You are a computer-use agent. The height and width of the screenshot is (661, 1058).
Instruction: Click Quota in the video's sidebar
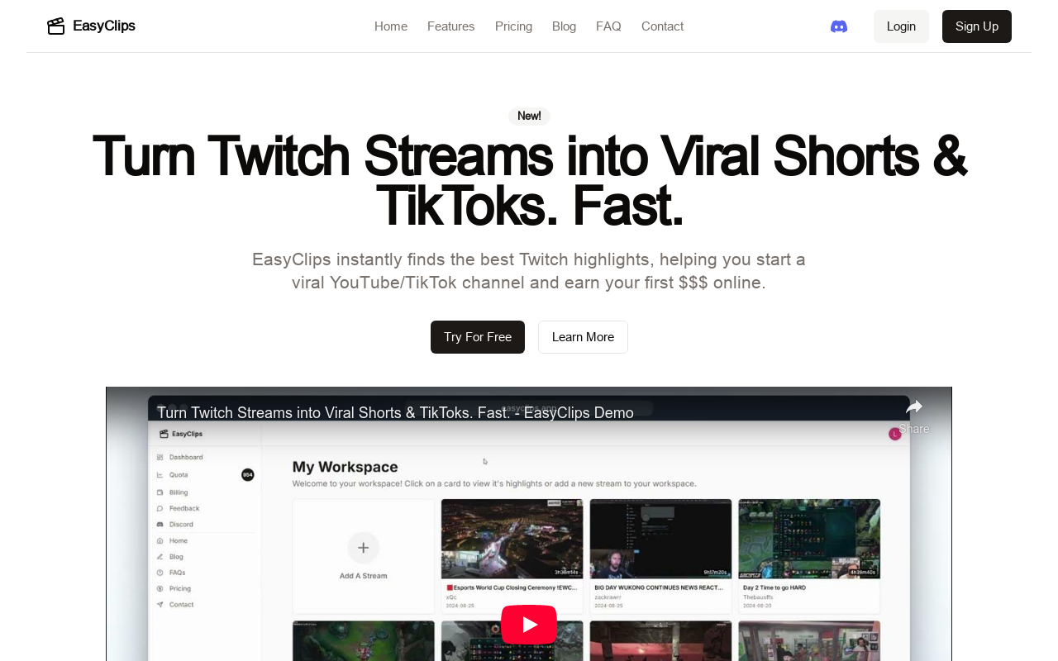[x=179, y=475]
